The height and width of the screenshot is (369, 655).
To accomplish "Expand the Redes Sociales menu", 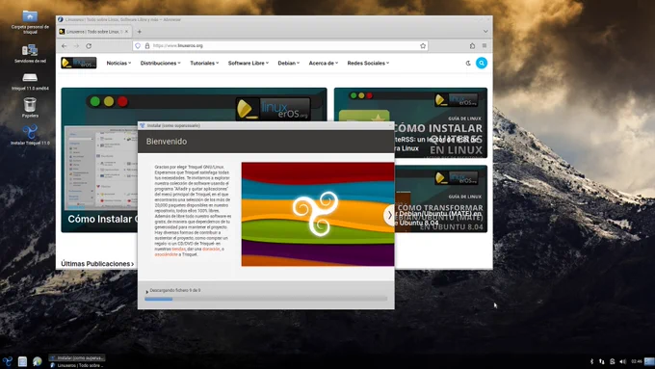I will (x=368, y=63).
